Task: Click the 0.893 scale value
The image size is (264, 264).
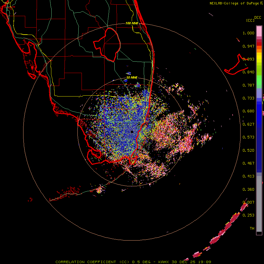Action: (x=248, y=59)
